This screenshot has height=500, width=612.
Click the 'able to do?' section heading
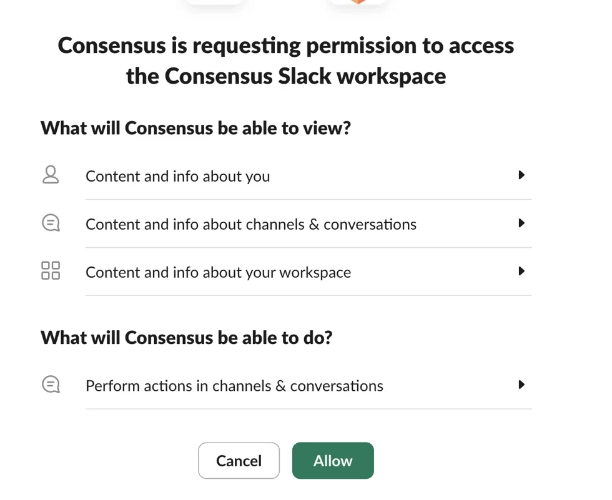[186, 338]
